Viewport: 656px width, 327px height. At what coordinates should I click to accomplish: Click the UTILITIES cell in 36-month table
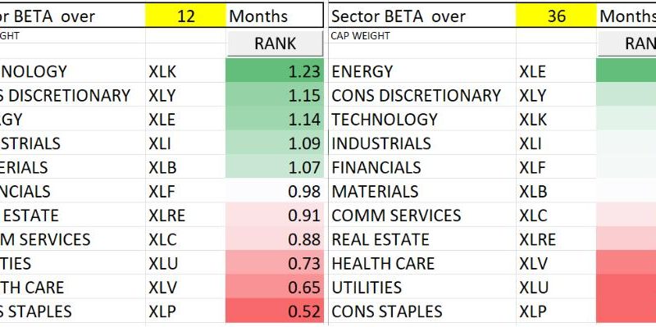pos(367,288)
